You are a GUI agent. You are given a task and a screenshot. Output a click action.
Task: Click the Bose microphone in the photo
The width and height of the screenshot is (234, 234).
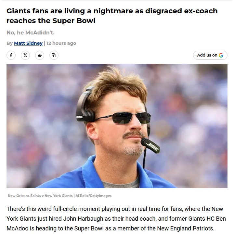click(150, 146)
